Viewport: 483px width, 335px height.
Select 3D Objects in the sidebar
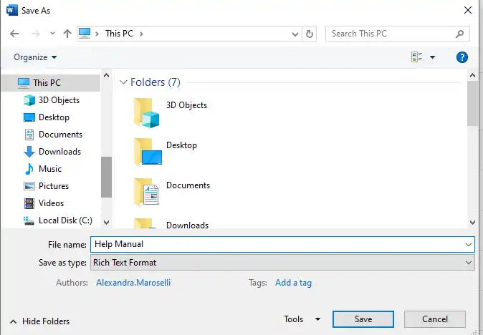tap(52, 100)
